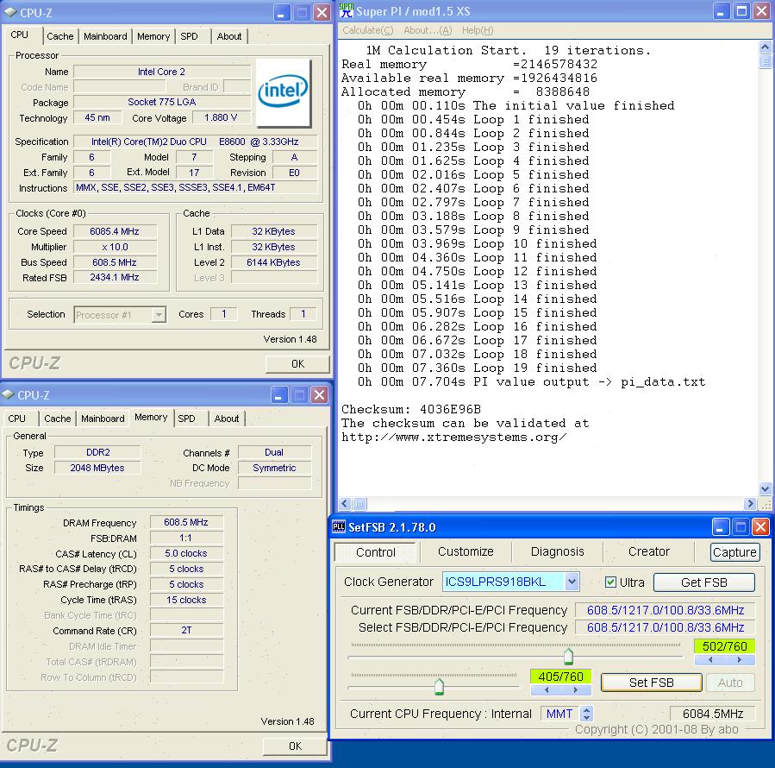Click the Get FSB button
The width and height of the screenshot is (775, 768).
pyautogui.click(x=704, y=582)
